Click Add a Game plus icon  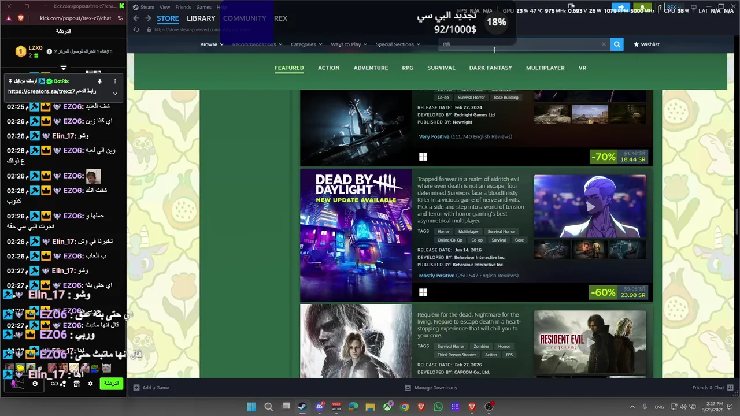pyautogui.click(x=136, y=388)
